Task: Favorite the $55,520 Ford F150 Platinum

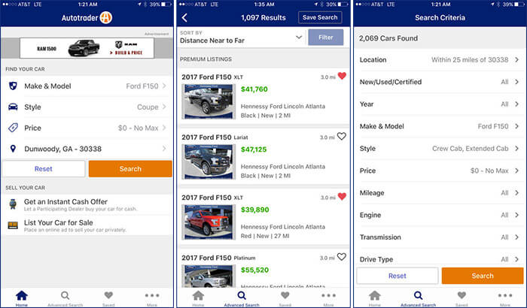Action: (342, 257)
